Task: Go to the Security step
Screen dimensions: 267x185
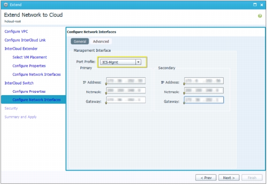Action: [x=11, y=108]
